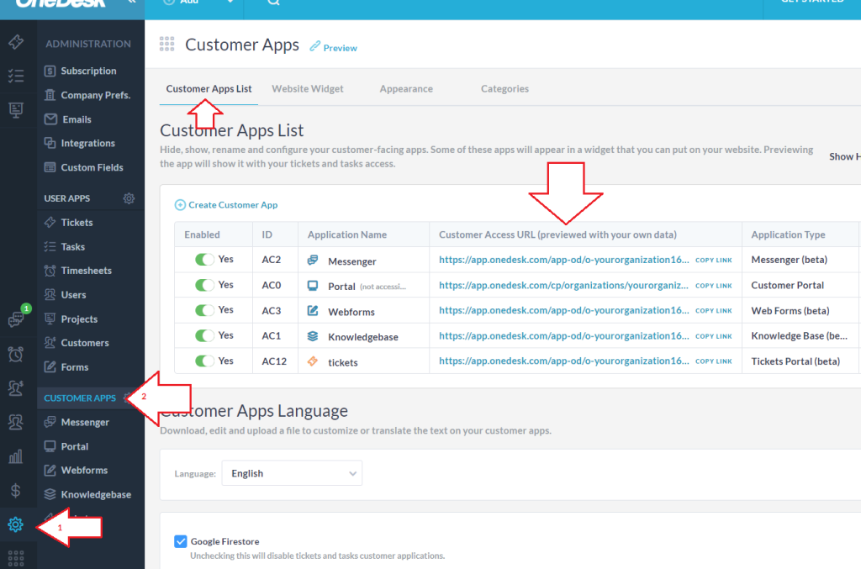861x569 pixels.
Task: Switch to the Website Widget tab
Action: pos(307,89)
